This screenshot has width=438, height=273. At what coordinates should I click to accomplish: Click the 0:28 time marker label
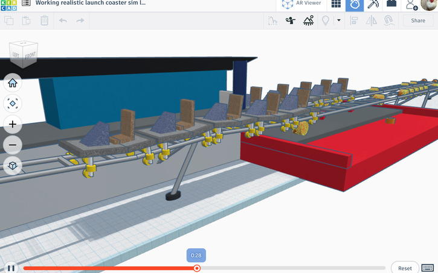click(x=196, y=255)
